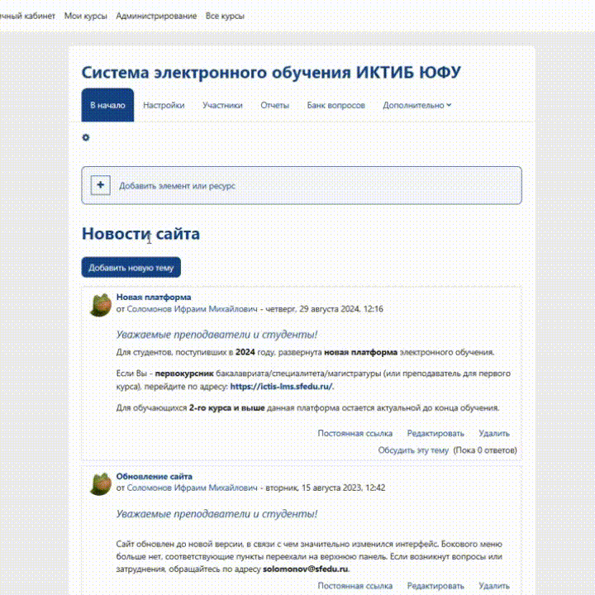Open the Обновление сайта post title

[154, 476]
